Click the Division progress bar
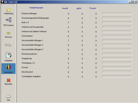This screenshot has height=103, width=138. (x=117, y=68)
